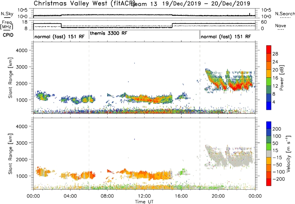The image size is (295, 204).
Task: Click the 'N.Search' legend label
Action: [285, 14]
